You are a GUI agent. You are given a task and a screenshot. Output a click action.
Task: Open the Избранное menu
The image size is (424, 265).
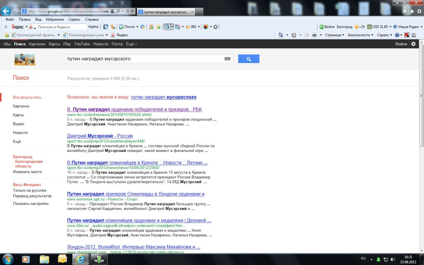pos(55,19)
